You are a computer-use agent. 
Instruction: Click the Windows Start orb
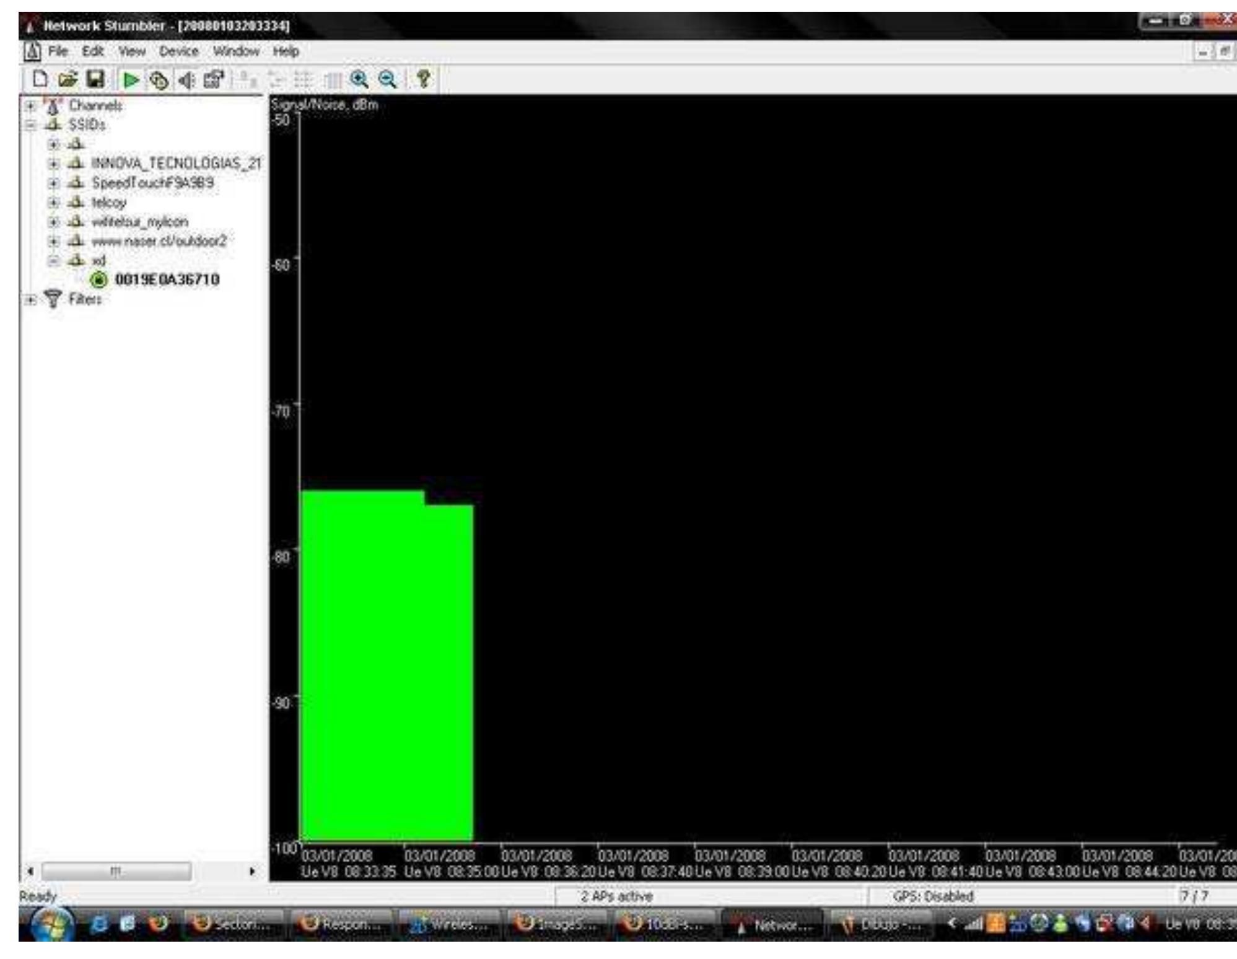click(53, 926)
